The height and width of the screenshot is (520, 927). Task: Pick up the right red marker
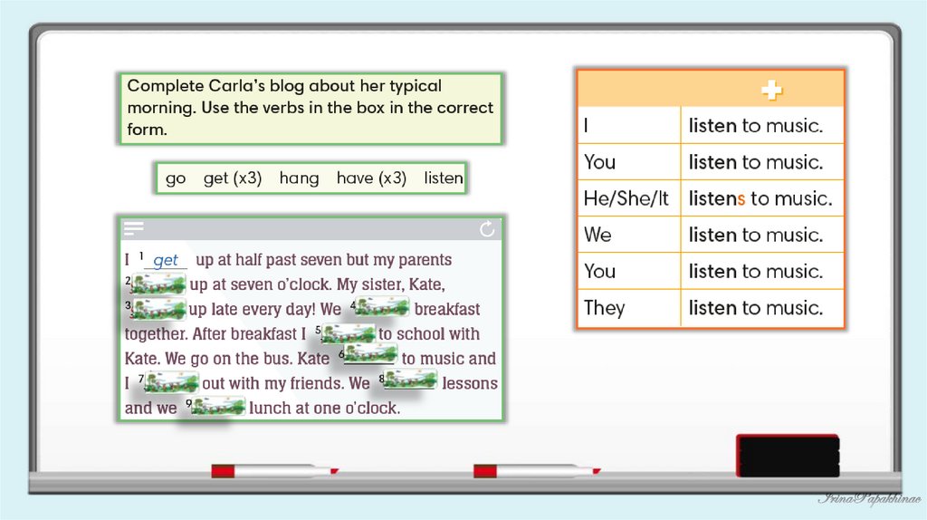pos(537,471)
